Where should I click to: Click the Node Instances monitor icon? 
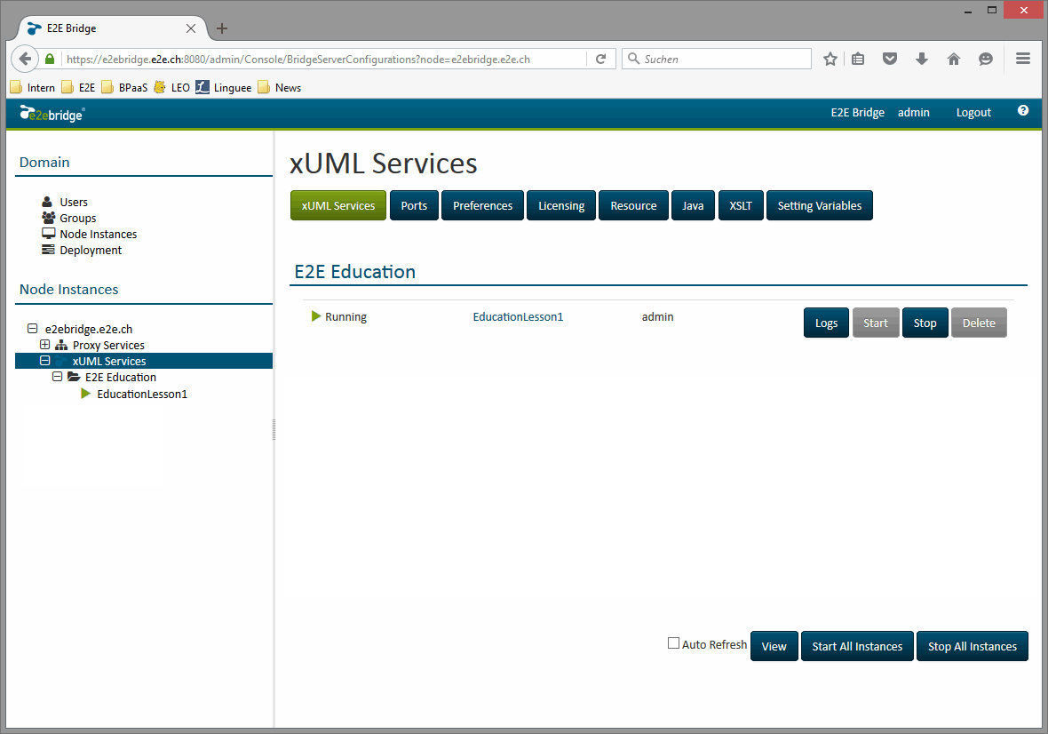click(48, 234)
